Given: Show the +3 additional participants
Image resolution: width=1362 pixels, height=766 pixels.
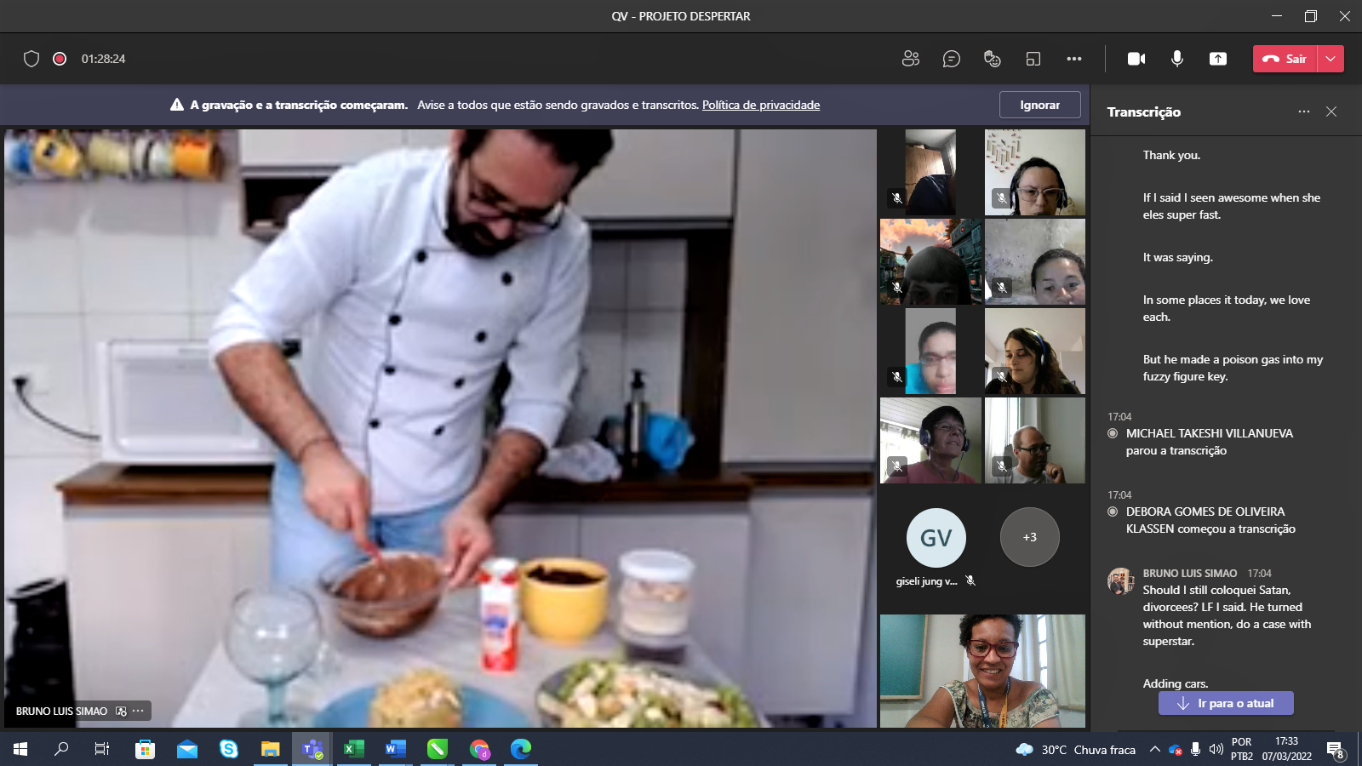Looking at the screenshot, I should (x=1029, y=537).
